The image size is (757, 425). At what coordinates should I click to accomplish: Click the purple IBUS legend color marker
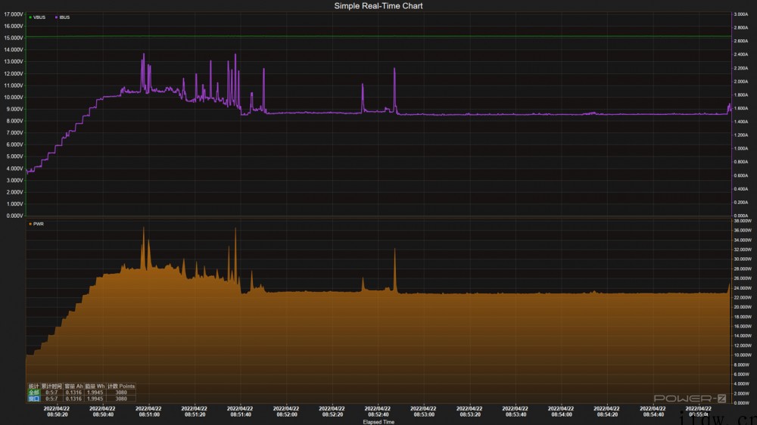[56, 17]
